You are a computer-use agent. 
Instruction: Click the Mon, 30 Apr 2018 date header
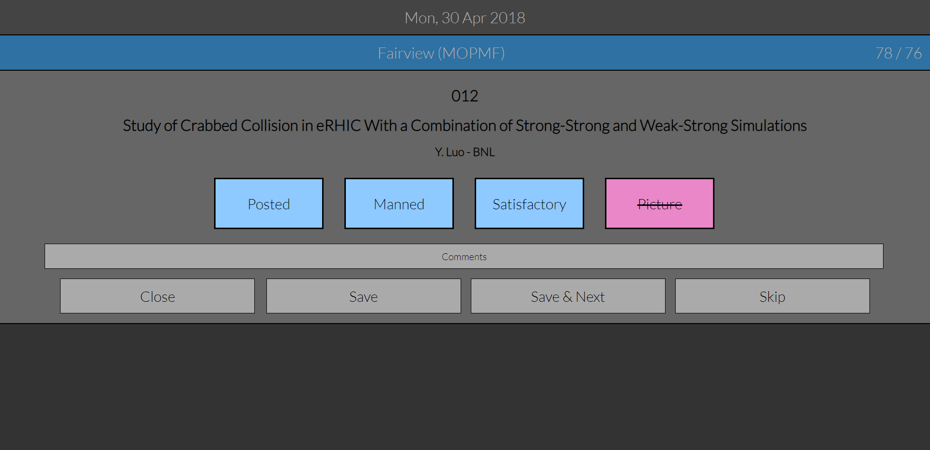point(465,18)
